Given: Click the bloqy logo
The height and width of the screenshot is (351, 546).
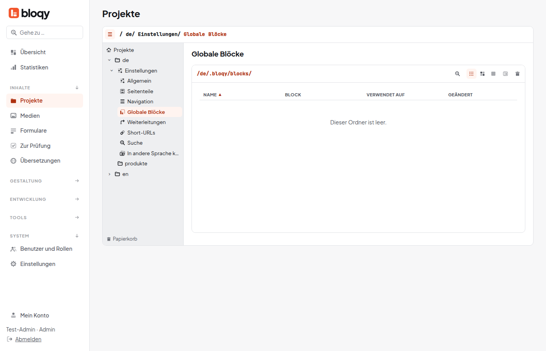Looking at the screenshot, I should [29, 13].
